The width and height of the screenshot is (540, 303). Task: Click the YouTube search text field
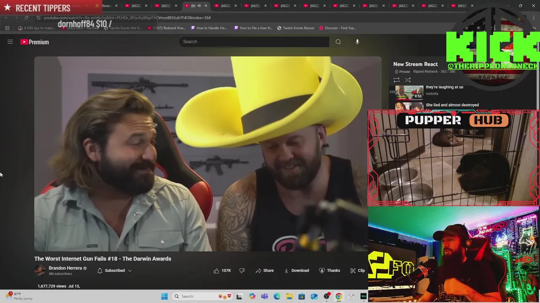coord(254,42)
